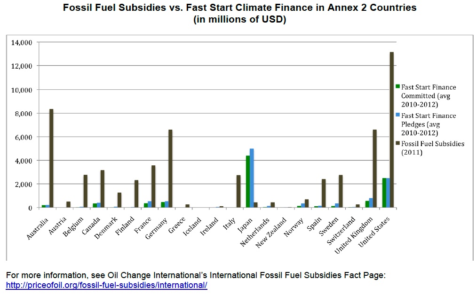476x295 pixels.
Task: Click the Finland x-axis label
Action: point(125,226)
